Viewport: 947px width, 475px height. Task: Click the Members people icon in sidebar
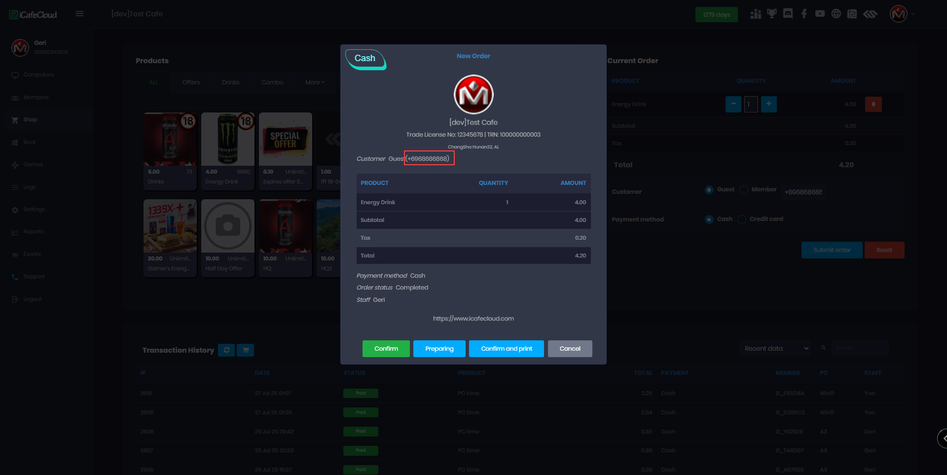15,98
